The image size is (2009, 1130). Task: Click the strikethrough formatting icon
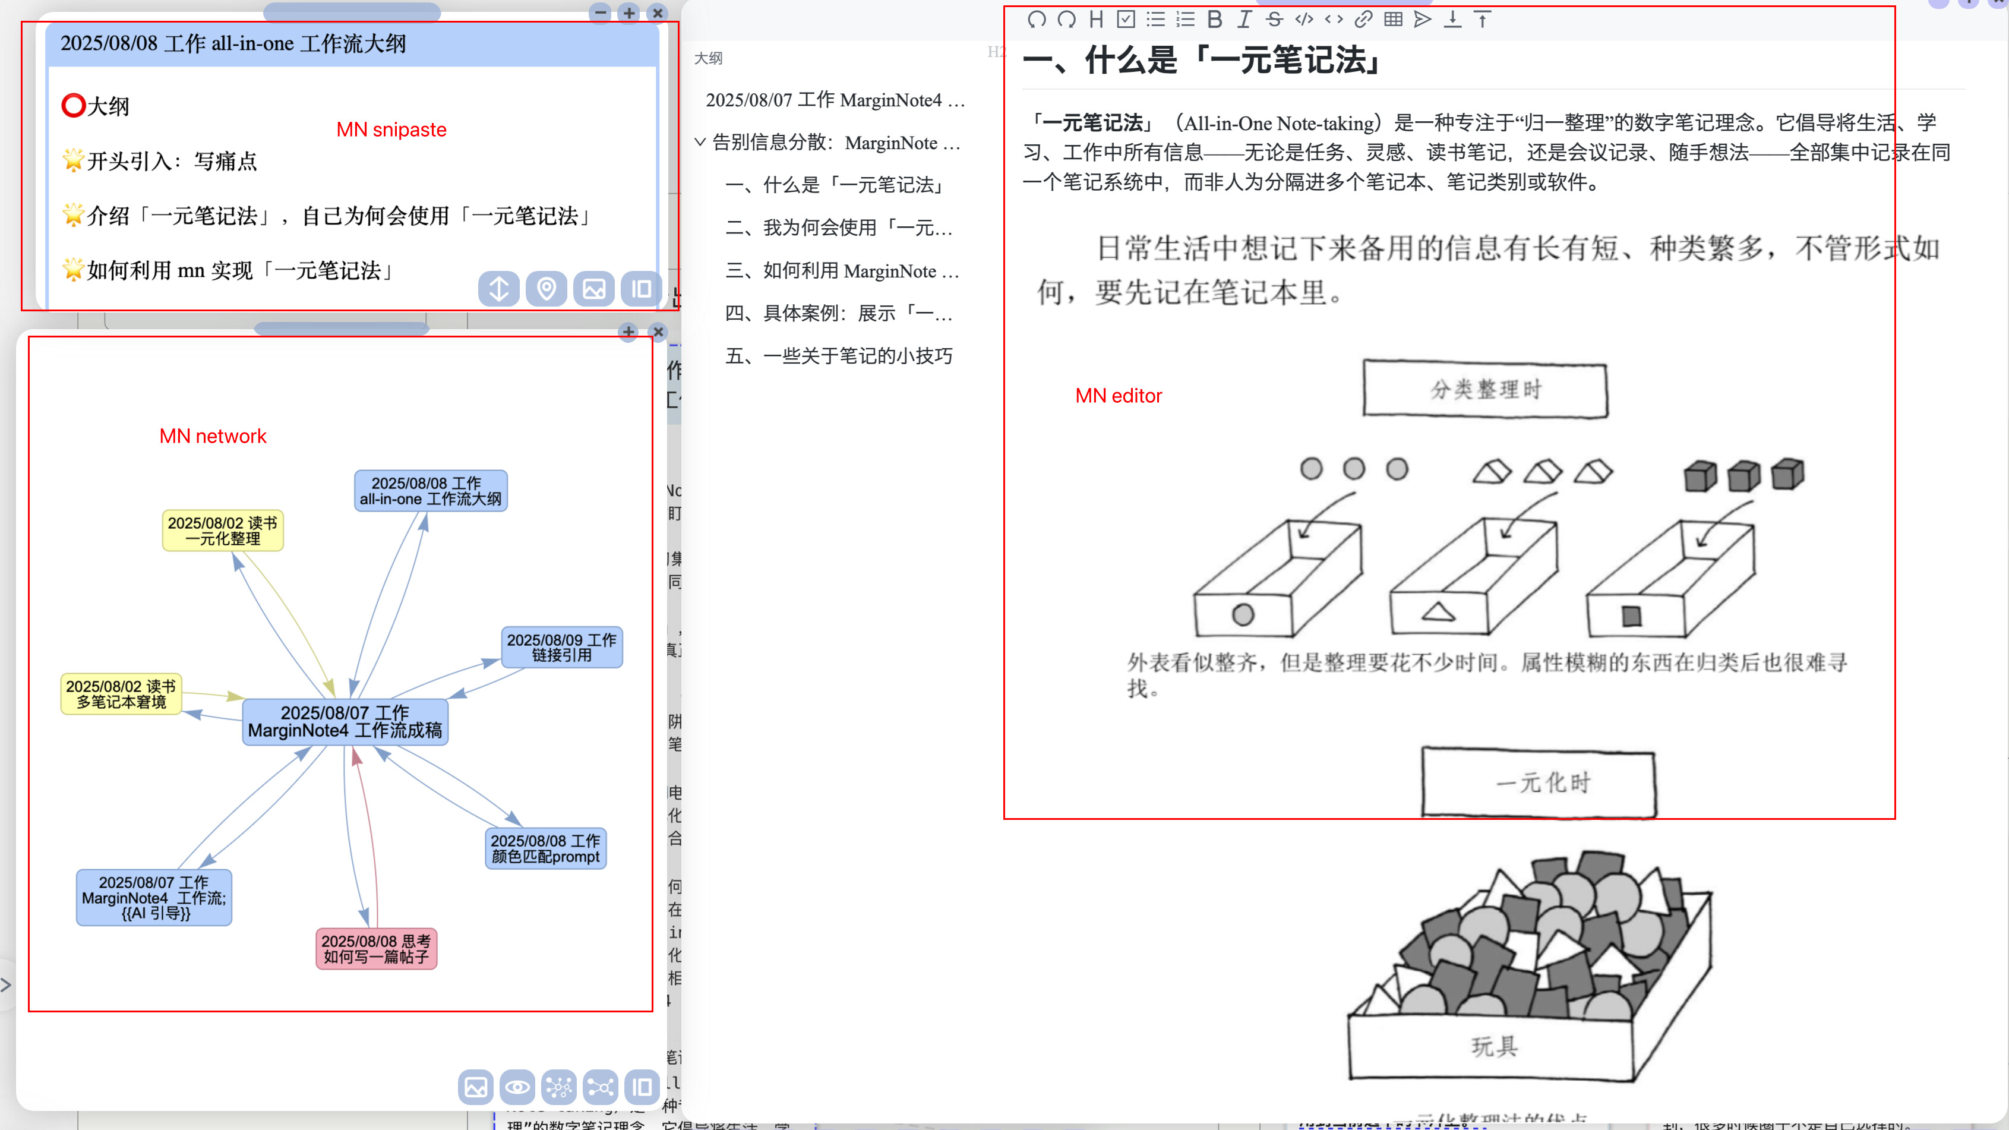tap(1274, 20)
